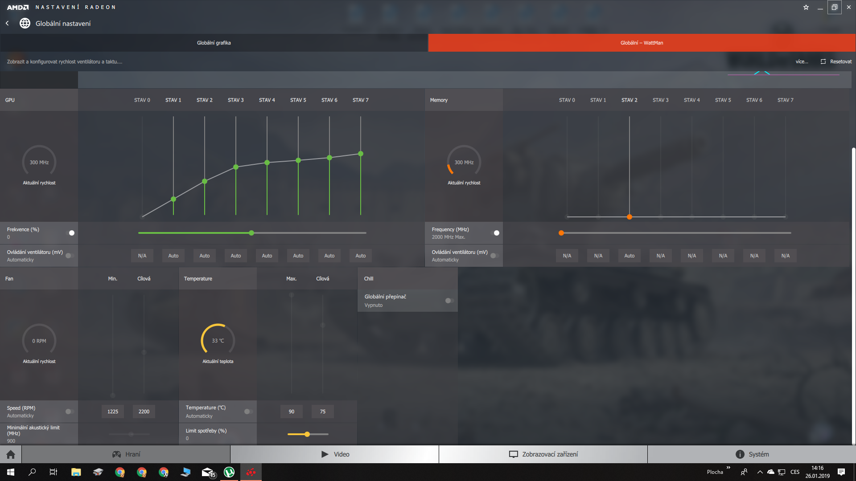Toggle Temperature (°C) automatic switch
856x481 pixels.
click(x=248, y=412)
